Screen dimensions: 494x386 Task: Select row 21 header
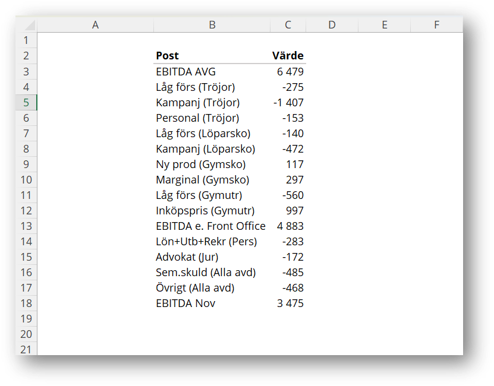[26, 349]
